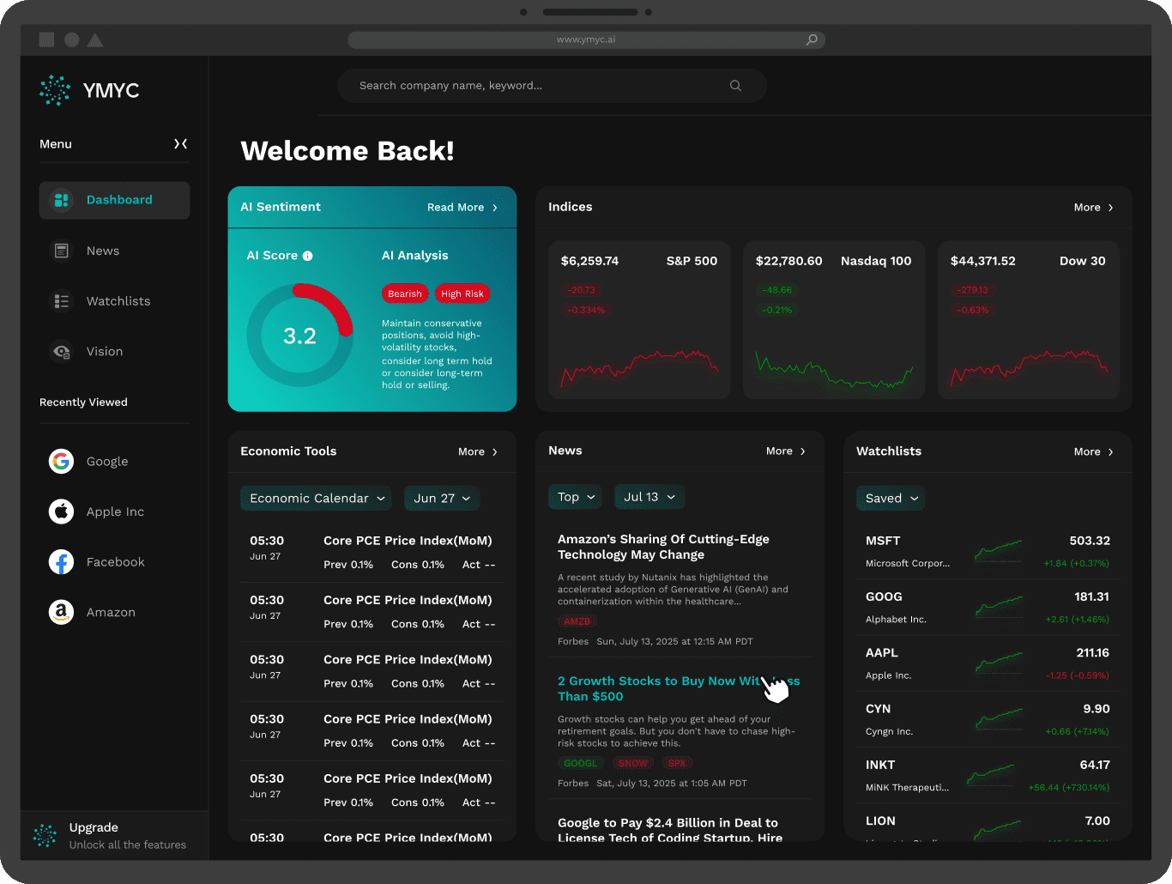Open the Top news filter dropdown

(x=575, y=497)
